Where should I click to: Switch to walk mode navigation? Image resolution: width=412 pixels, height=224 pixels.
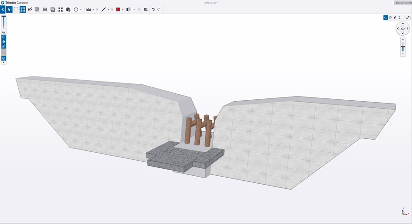[x=395, y=18]
